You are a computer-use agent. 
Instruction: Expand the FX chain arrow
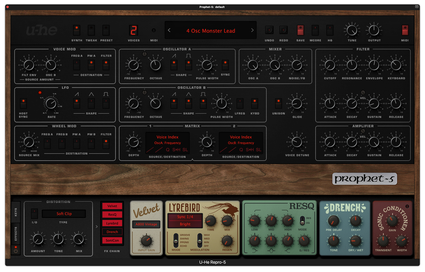pos(97,226)
